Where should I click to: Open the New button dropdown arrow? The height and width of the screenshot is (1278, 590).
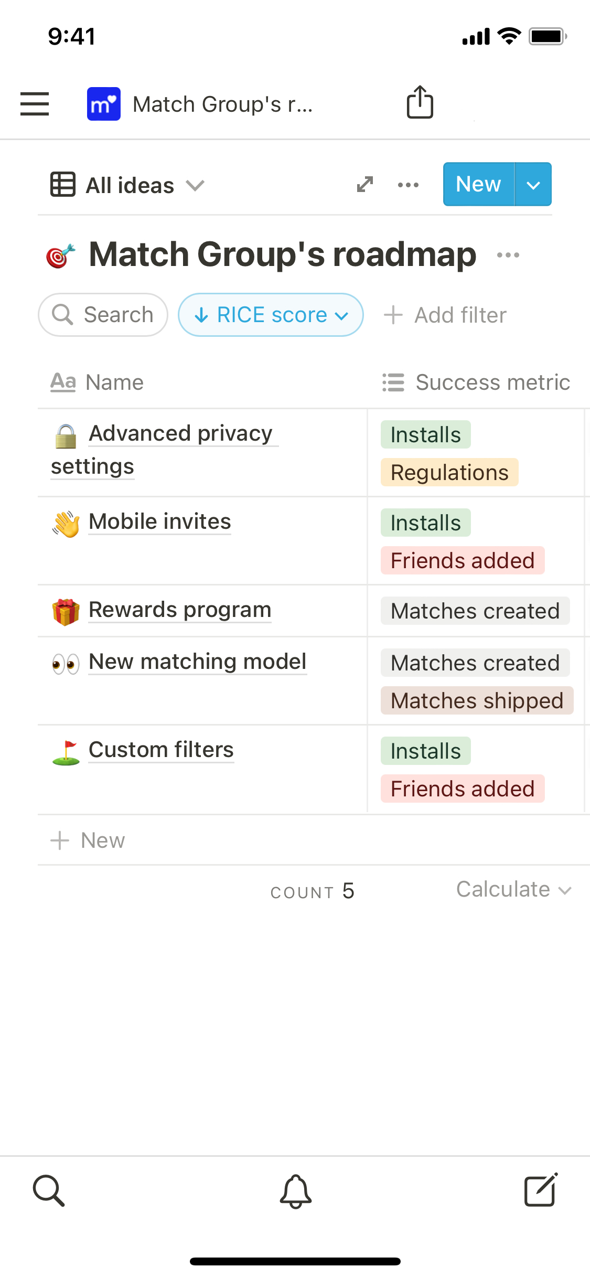[533, 185]
